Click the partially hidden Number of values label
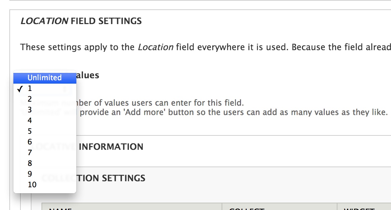The height and width of the screenshot is (210, 391). tap(87, 75)
